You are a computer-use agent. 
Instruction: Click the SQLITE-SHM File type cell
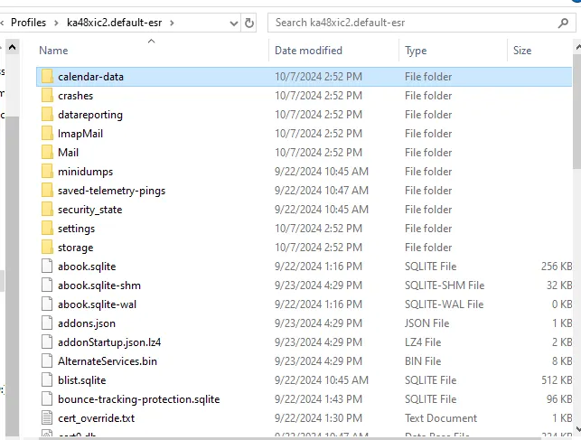pyautogui.click(x=445, y=286)
